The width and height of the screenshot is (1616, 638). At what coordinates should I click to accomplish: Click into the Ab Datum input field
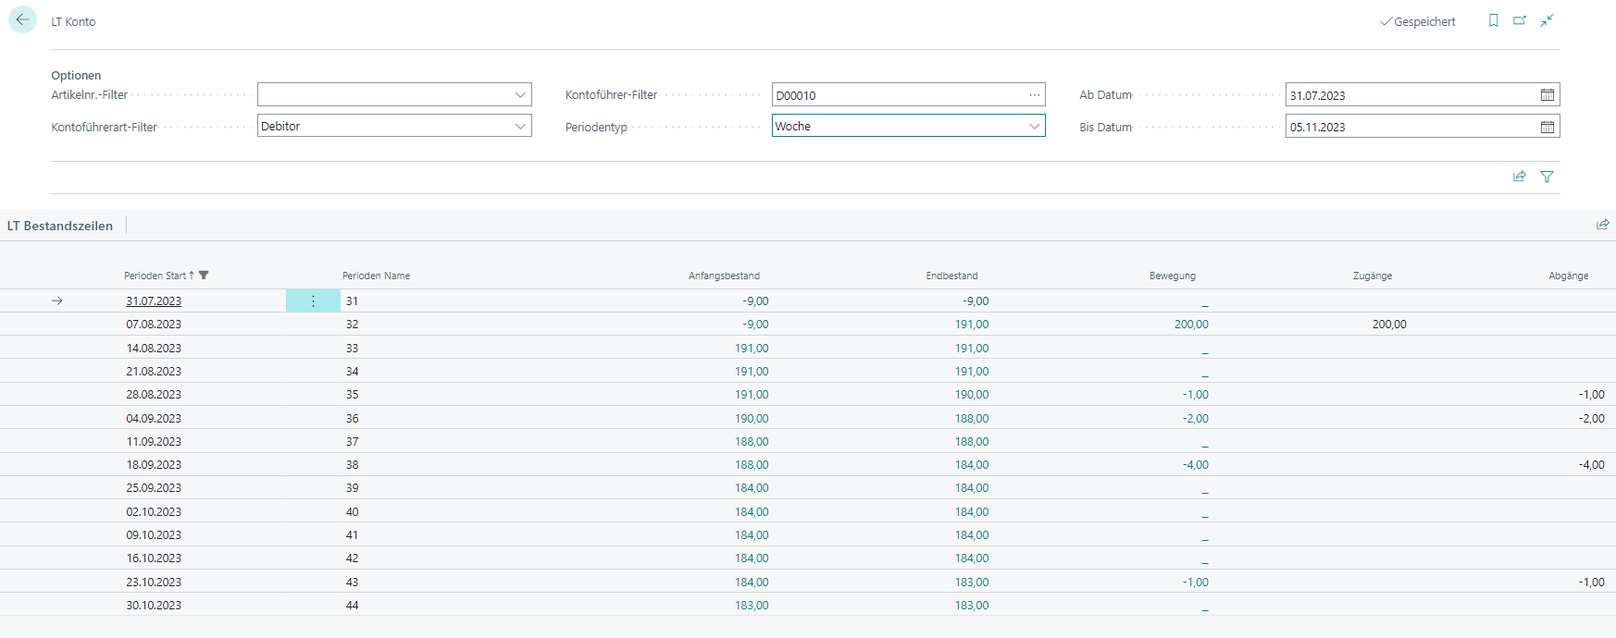click(x=1407, y=95)
